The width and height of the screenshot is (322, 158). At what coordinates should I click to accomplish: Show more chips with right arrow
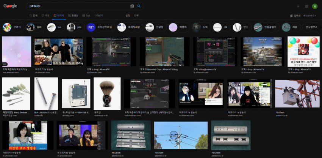(320, 27)
